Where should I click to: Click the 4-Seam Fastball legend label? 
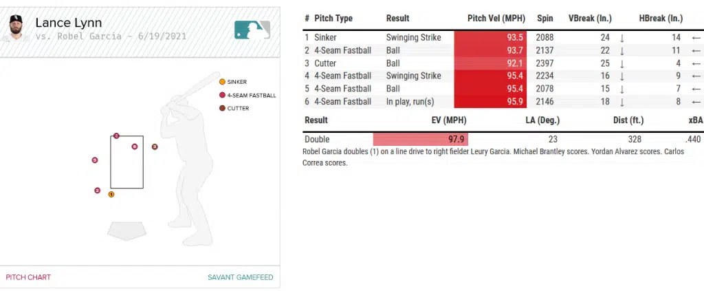pyautogui.click(x=251, y=95)
